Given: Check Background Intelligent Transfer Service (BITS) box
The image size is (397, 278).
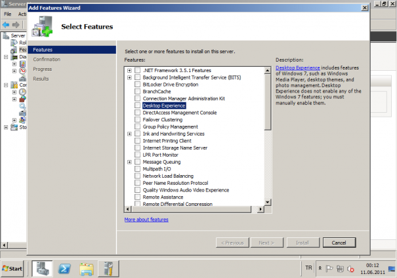Looking at the screenshot, I should point(138,77).
